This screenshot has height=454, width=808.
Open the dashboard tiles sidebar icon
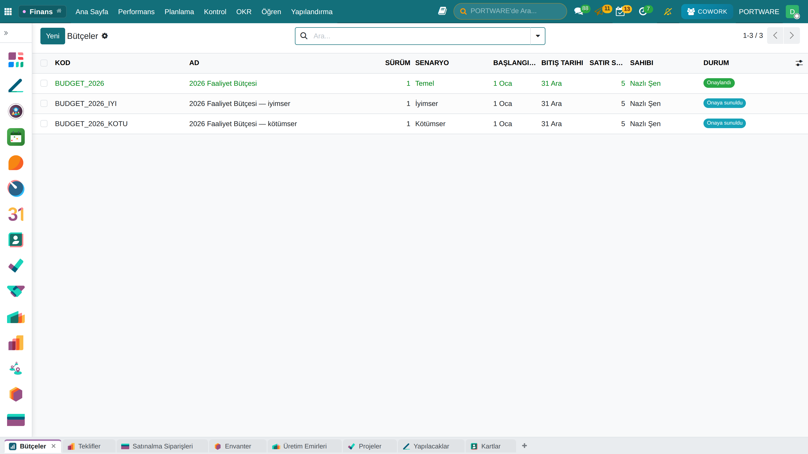click(x=16, y=60)
